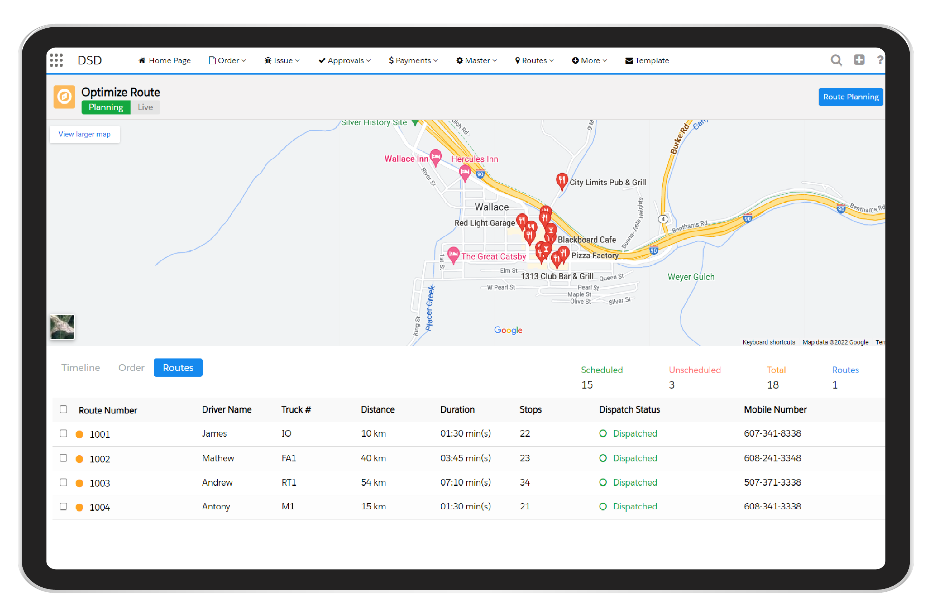Click Dispatched status circle for Andrew
Image resolution: width=928 pixels, height=607 pixels.
coord(603,482)
